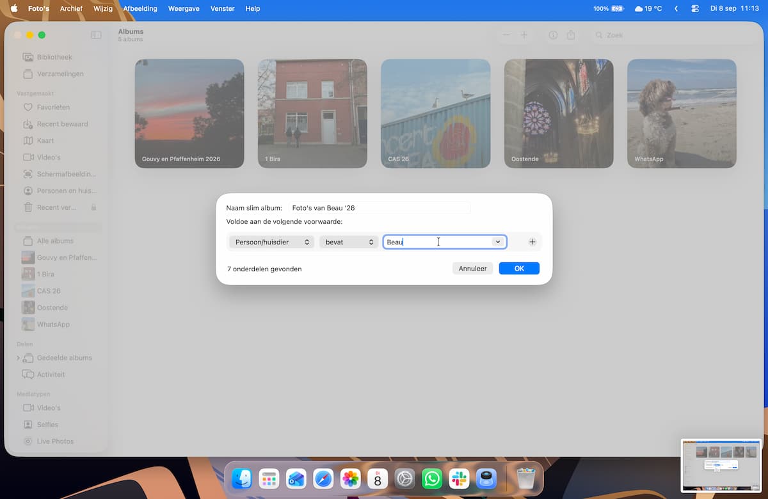Add a condition with the plus button

tap(532, 242)
